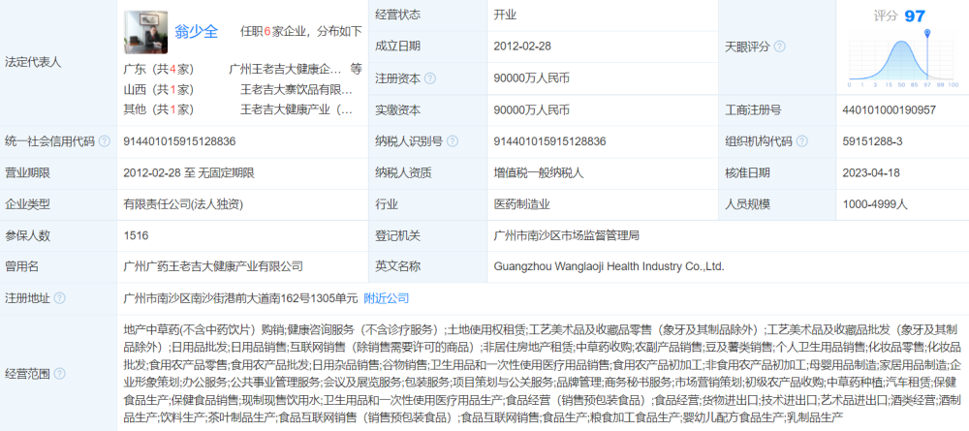Screen dimensions: 969x431
Task: Click registered address 广州市南沙区南沙街港前大道南162号1305单元
Action: coord(241,298)
